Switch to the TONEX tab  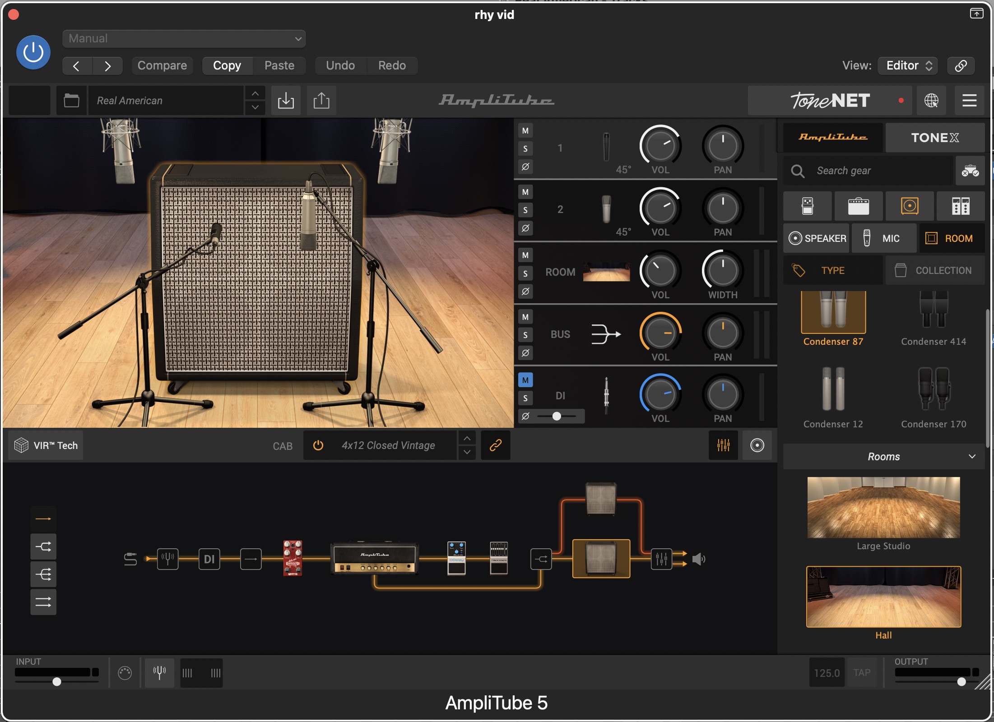click(x=935, y=137)
